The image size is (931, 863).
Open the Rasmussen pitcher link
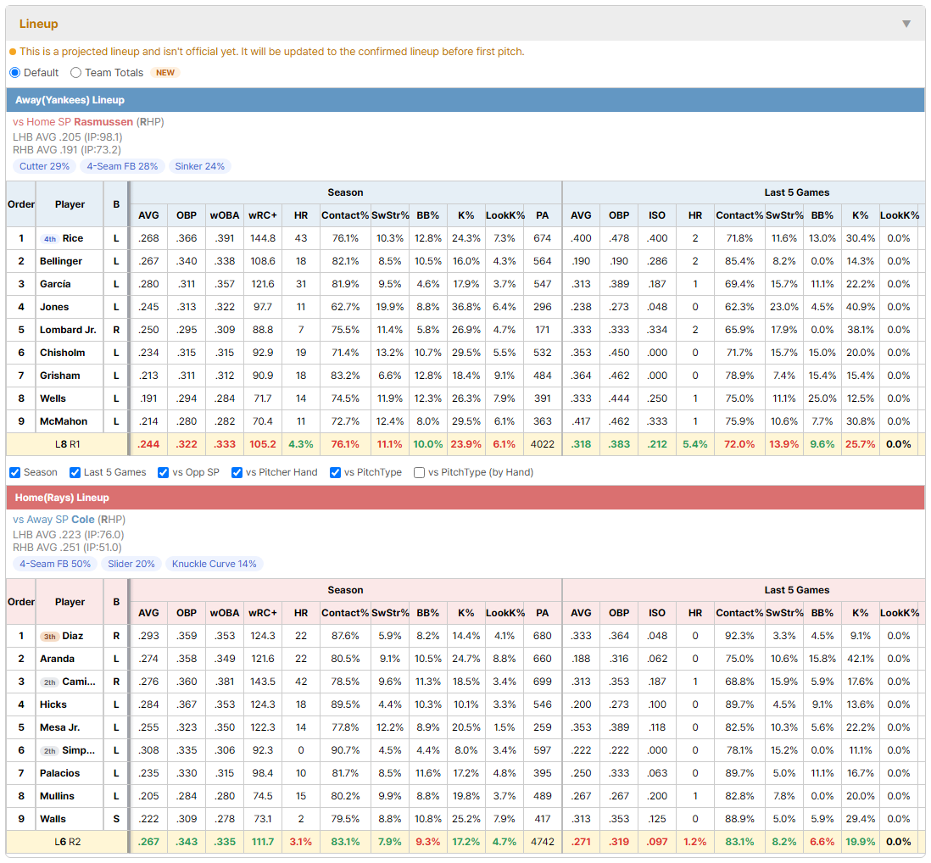(103, 122)
